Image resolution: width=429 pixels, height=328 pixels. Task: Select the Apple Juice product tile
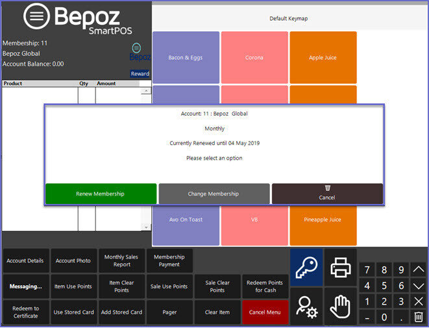tap(323, 58)
